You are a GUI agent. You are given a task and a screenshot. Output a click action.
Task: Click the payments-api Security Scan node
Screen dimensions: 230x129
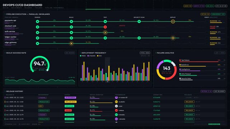click(x=139, y=21)
